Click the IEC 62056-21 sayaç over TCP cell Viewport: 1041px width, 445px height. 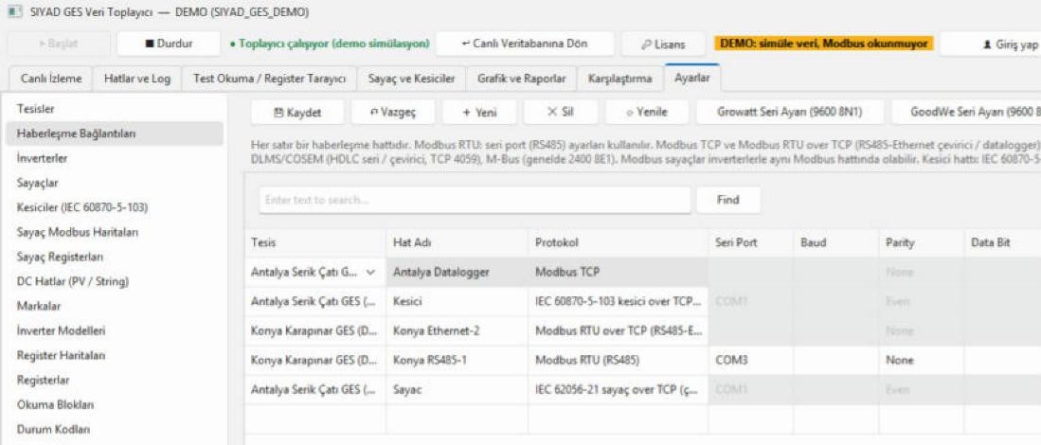click(x=619, y=390)
